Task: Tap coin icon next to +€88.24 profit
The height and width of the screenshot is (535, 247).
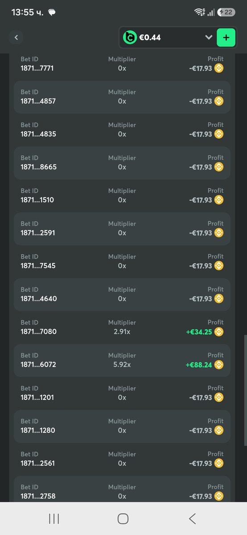Action: pos(218,365)
